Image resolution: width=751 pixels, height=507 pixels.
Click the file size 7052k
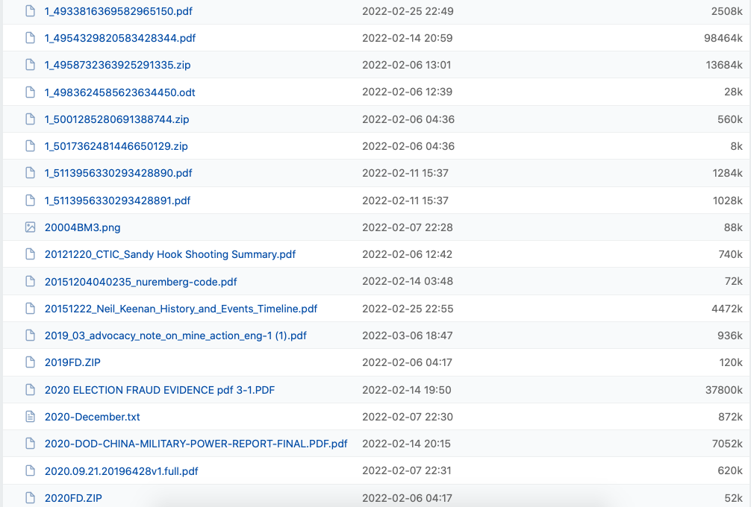tap(727, 444)
